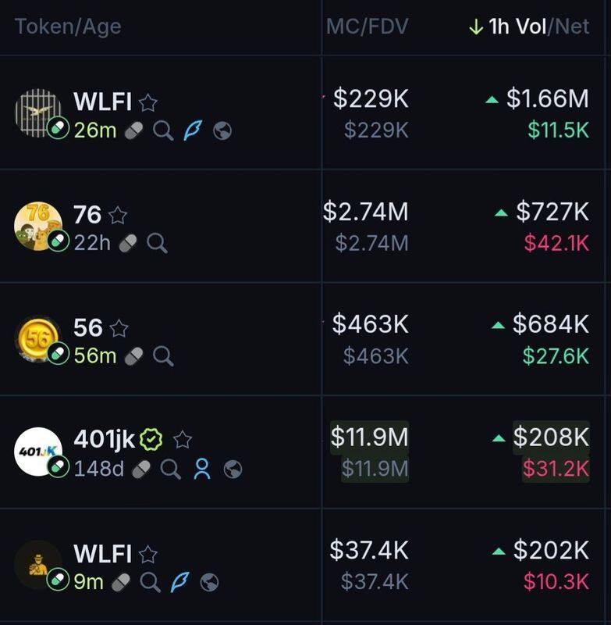Favorite the 26m-old WLFI token with its star

(x=147, y=102)
